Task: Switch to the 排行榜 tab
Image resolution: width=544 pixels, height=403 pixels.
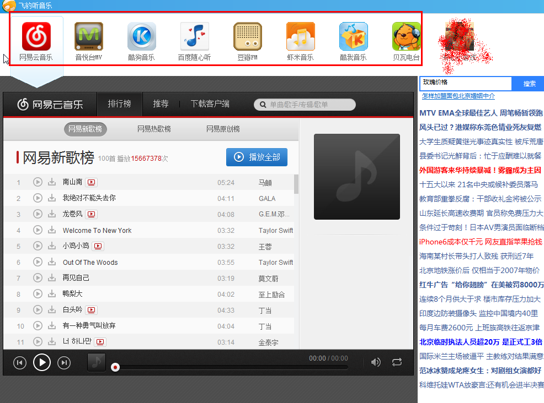Action: tap(119, 104)
